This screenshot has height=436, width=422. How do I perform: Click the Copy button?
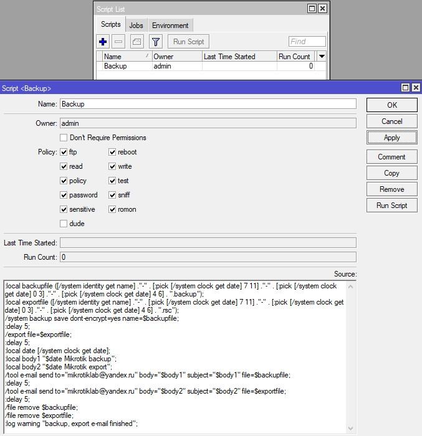point(391,173)
